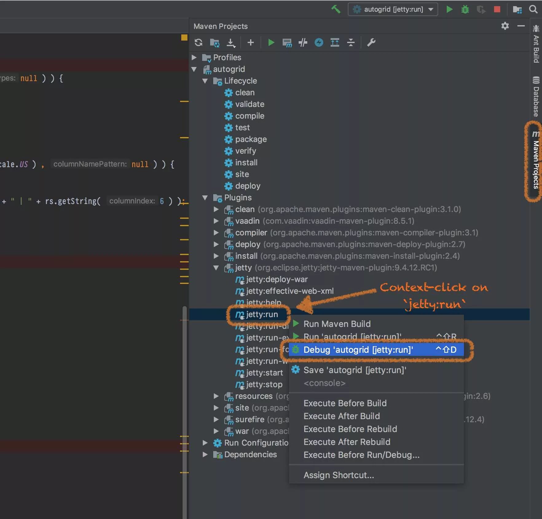
Task: Toggle Offline Mode icon
Action: tap(303, 42)
